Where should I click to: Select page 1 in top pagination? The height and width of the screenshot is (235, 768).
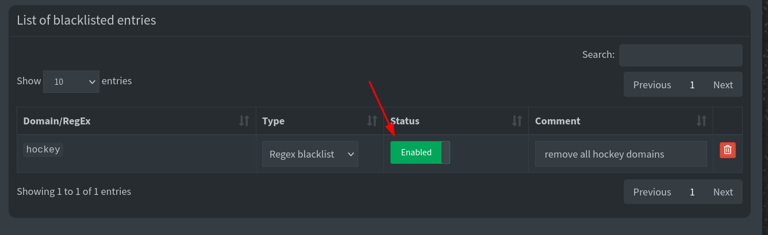pyautogui.click(x=692, y=85)
